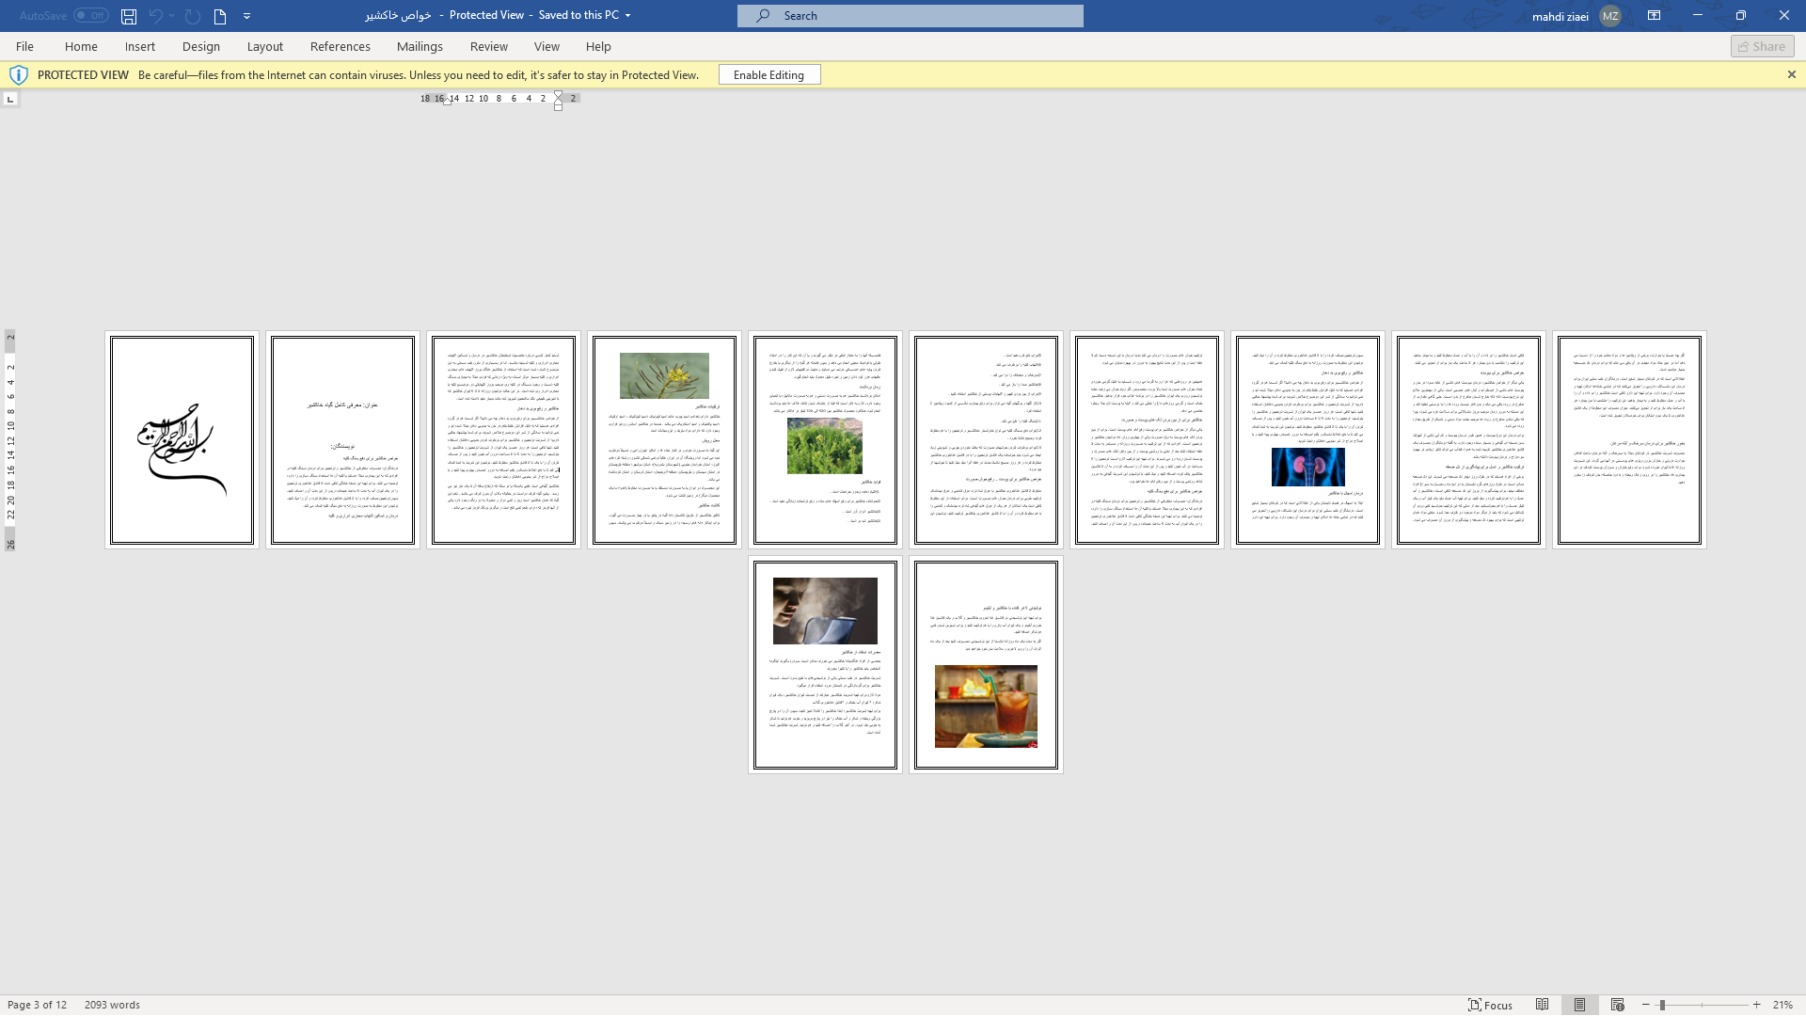Viewport: 1806px width, 1016px height.
Task: Select the title page thumbnail, second page
Action: point(342,440)
